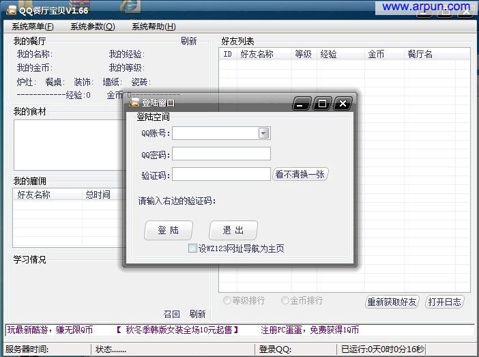Click the 我的等级 label
Image resolution: width=479 pixels, height=357 pixels.
[127, 68]
